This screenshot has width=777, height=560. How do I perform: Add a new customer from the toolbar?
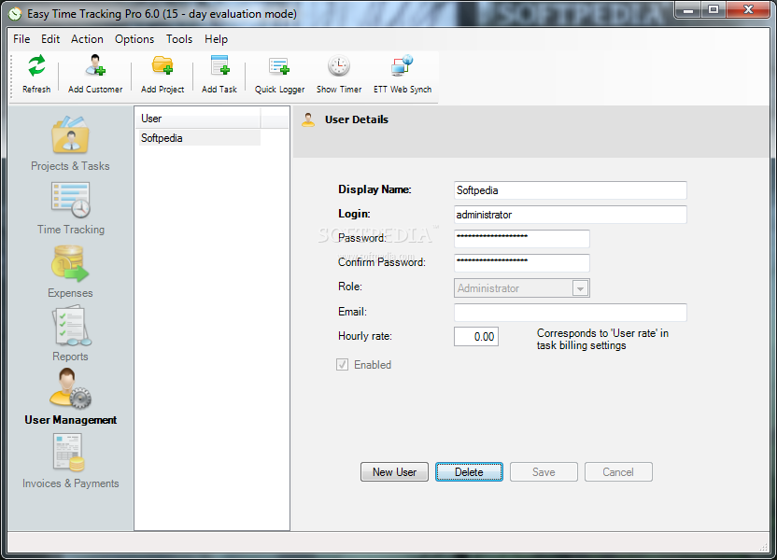click(x=95, y=74)
